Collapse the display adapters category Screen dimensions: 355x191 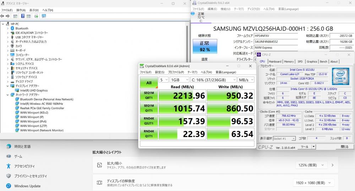(x=8, y=86)
